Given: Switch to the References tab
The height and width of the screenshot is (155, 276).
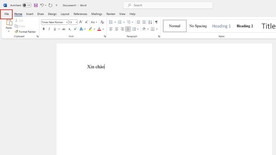Looking at the screenshot, I should point(80,14).
